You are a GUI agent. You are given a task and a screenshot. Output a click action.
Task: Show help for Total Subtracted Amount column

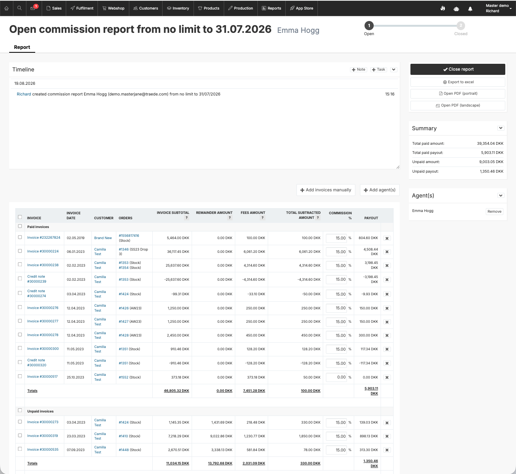click(318, 218)
